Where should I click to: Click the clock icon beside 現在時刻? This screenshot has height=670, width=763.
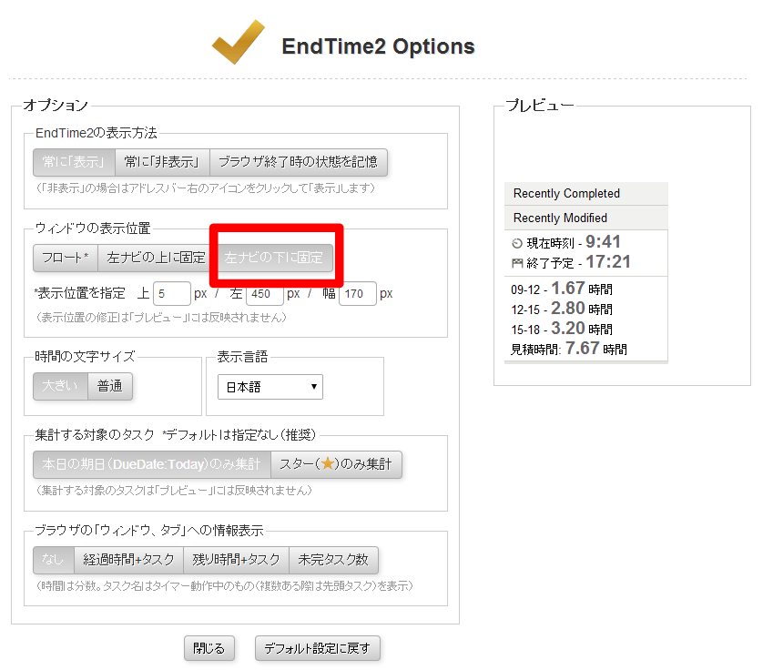point(518,243)
